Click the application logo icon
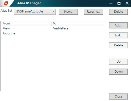The image size is (131, 101). coord(6,3)
